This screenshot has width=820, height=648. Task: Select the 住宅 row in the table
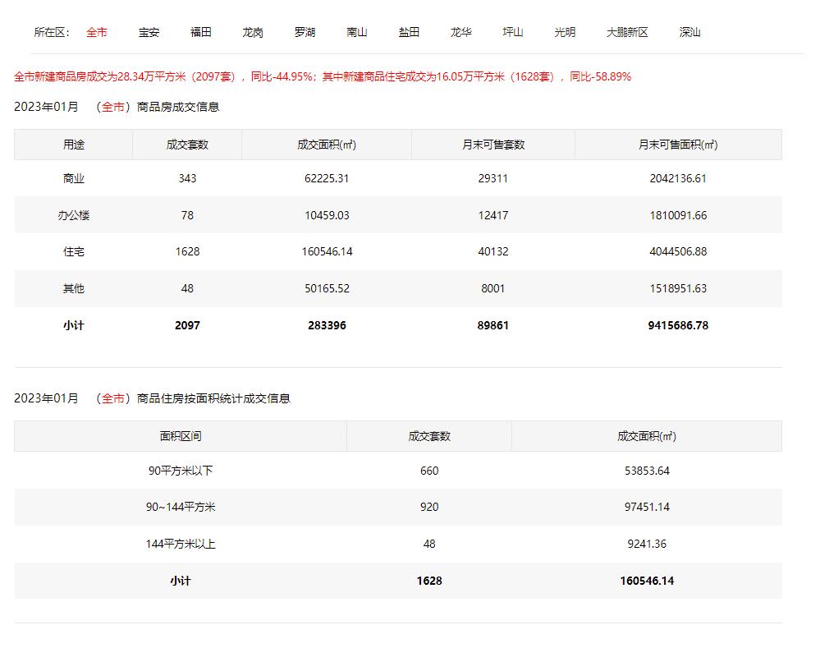point(75,251)
